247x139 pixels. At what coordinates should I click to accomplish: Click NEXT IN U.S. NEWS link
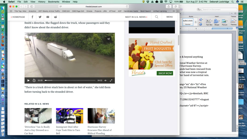pyautogui.click(x=136, y=17)
